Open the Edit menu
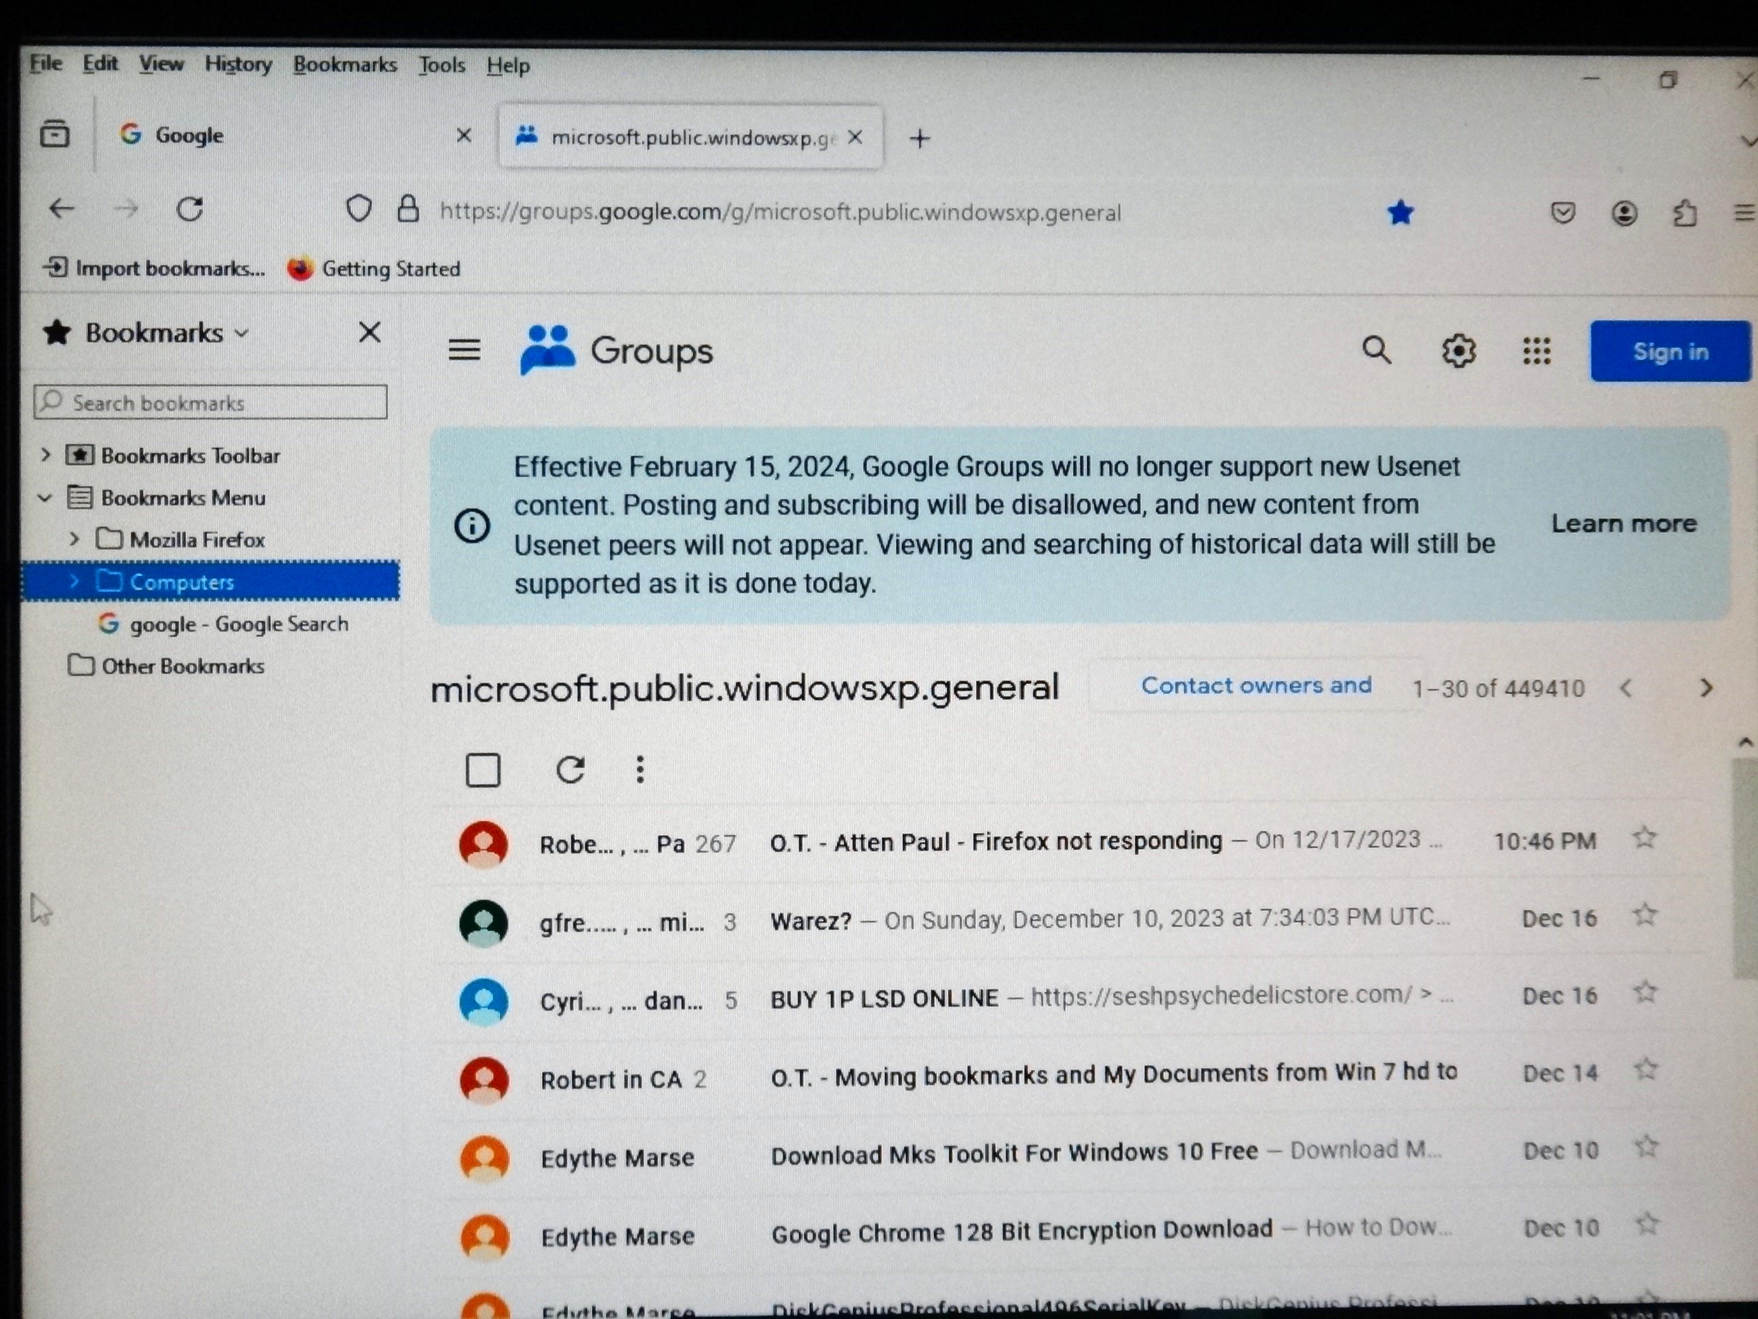Image resolution: width=1758 pixels, height=1319 pixels. (100, 64)
